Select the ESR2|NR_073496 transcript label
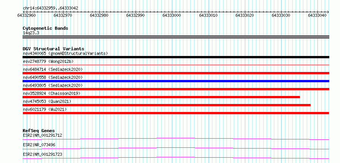This screenshot has height=163, width=340. click(39, 145)
